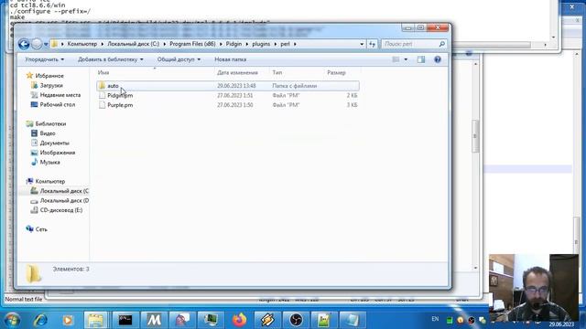Open Explorer help question mark icon

click(x=438, y=59)
